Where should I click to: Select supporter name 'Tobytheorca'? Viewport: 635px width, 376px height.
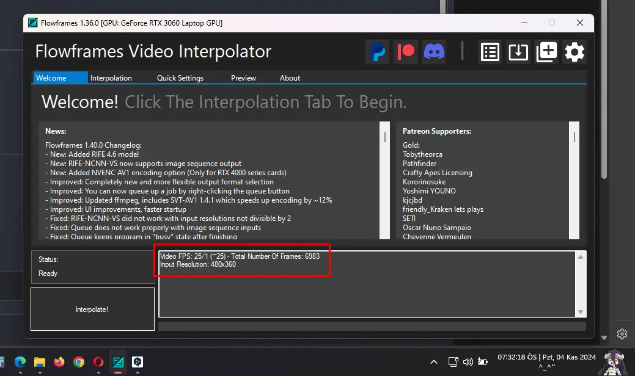click(x=422, y=154)
